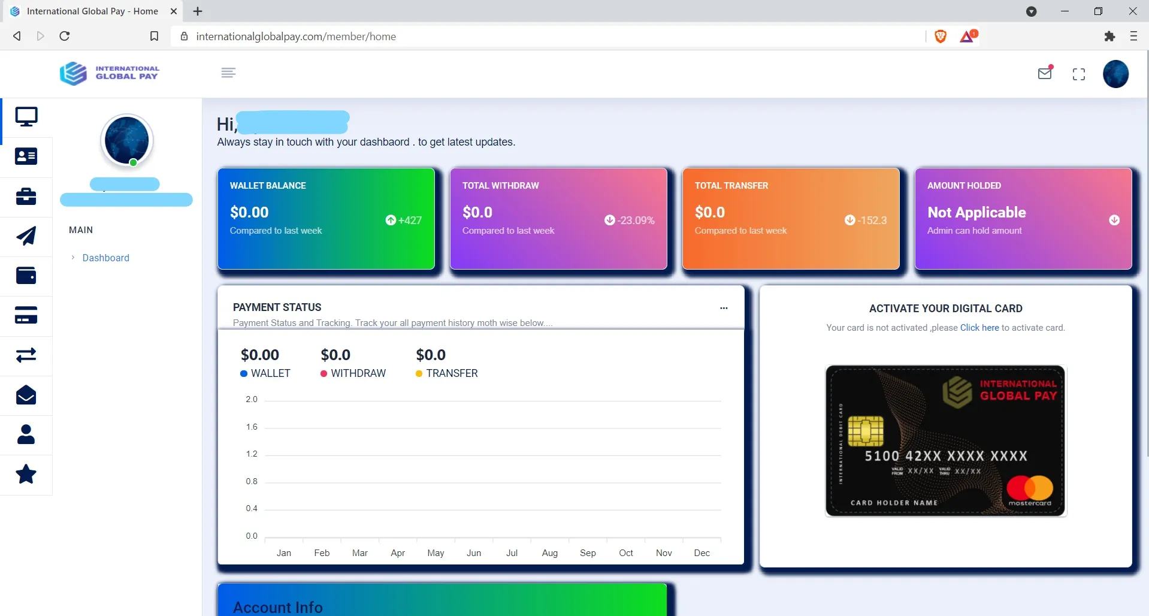This screenshot has width=1149, height=616.
Task: Open the ID card sidebar icon
Action: coord(26,156)
